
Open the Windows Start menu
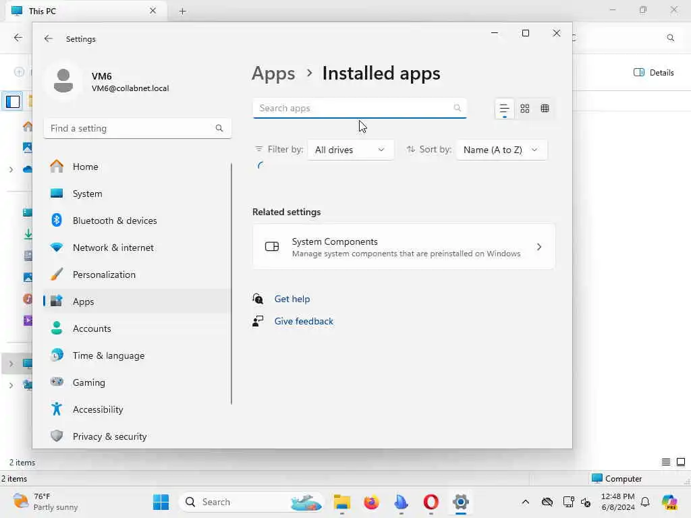(x=161, y=502)
